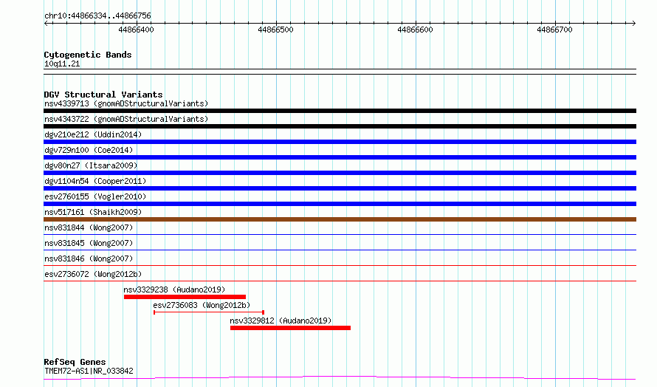Open the nsv517161 (Shaikh2009) label

[93, 212]
